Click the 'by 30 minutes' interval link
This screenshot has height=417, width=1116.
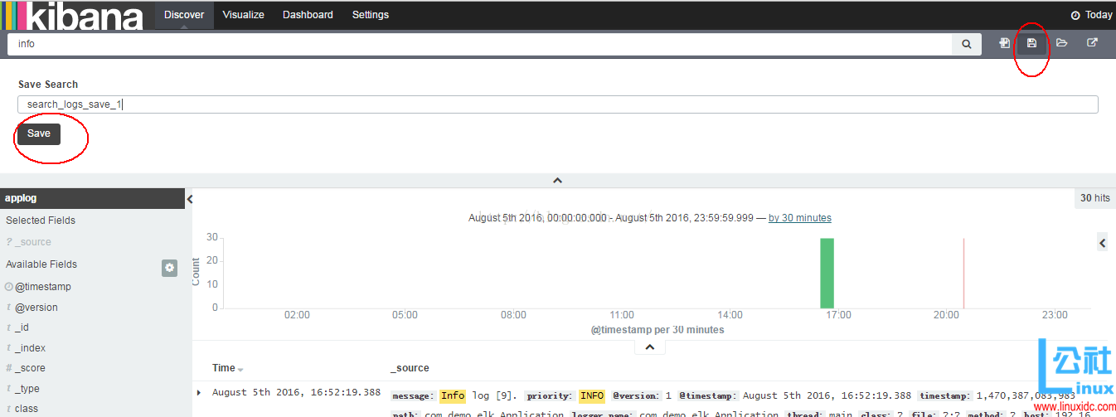pyautogui.click(x=799, y=218)
